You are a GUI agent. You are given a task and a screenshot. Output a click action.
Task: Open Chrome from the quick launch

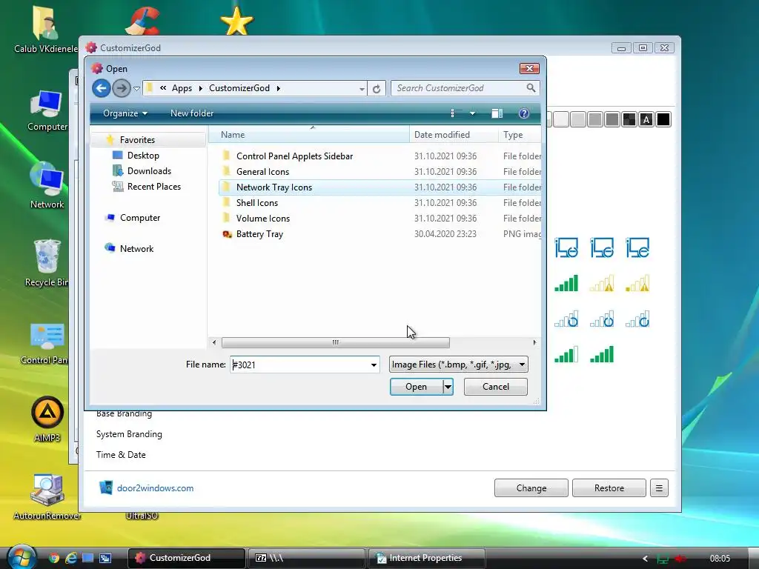point(53,558)
